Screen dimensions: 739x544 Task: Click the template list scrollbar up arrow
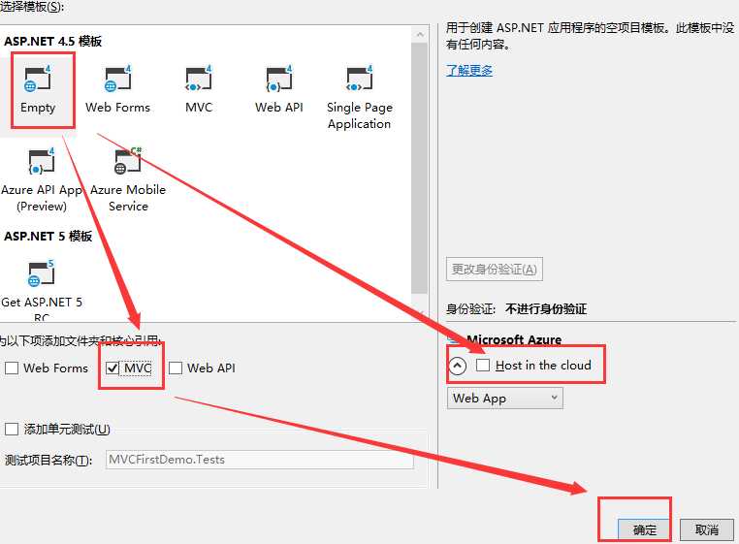[x=420, y=35]
